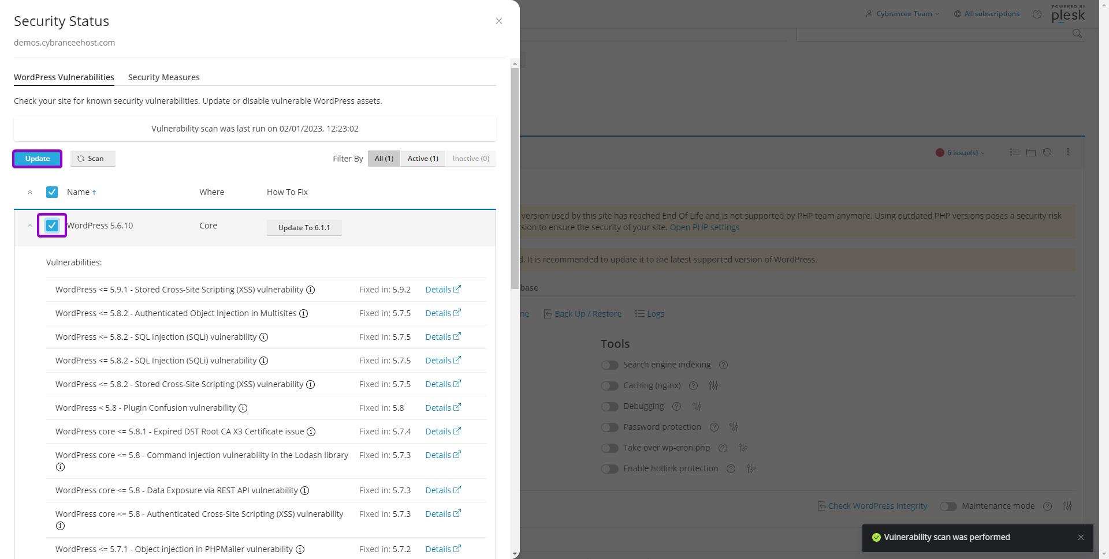This screenshot has width=1109, height=559.
Task: Dismiss the Vulnerability scan notification
Action: point(1081,538)
